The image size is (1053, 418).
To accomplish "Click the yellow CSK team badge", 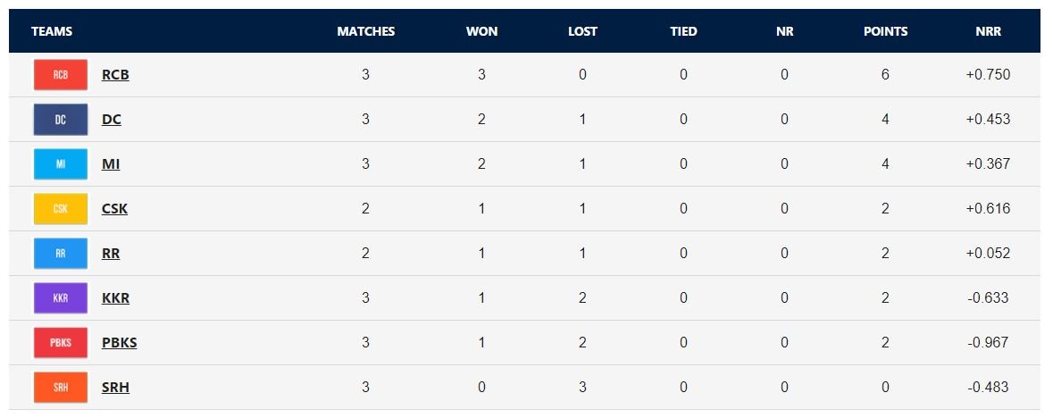I will pyautogui.click(x=61, y=209).
